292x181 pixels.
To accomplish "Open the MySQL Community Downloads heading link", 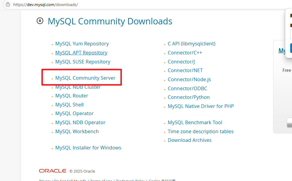I will [x=110, y=21].
